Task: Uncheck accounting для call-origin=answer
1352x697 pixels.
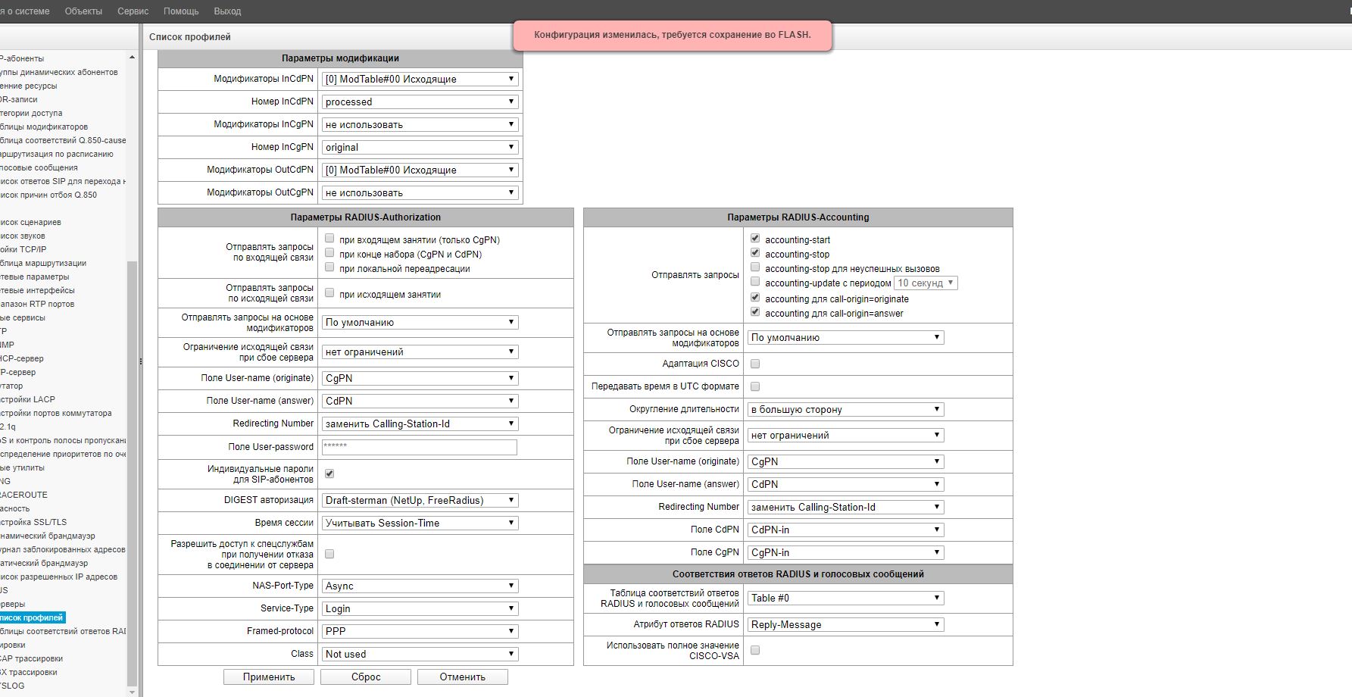Action: click(x=755, y=311)
